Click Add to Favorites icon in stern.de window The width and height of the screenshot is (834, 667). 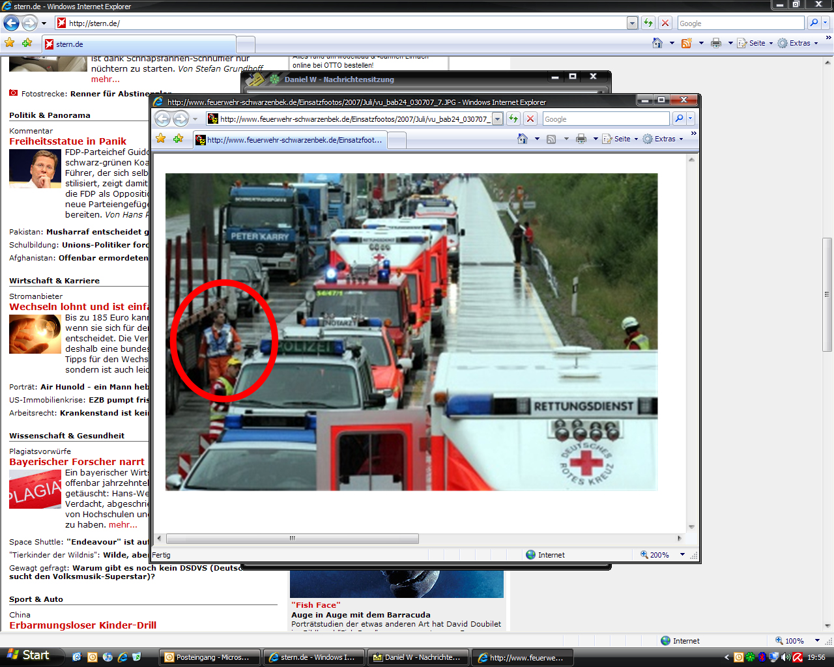click(27, 43)
